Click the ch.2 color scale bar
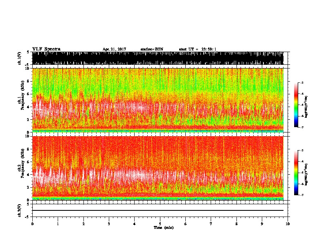 click(x=296, y=173)
